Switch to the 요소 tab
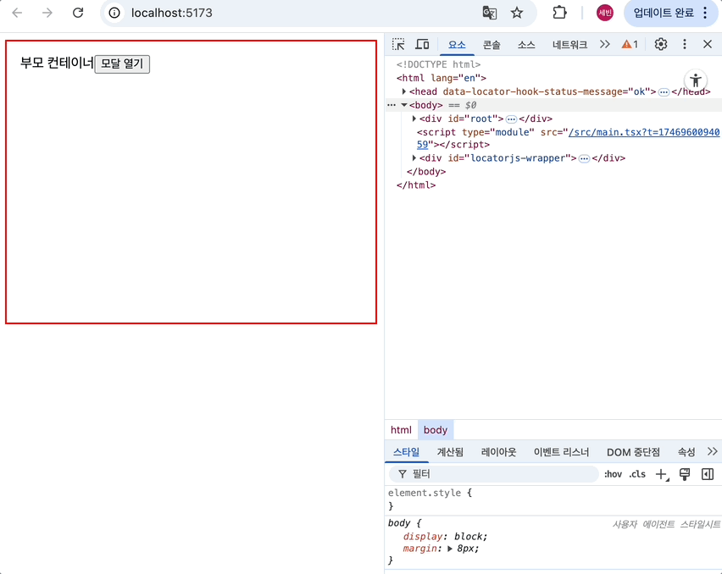 coord(457,45)
